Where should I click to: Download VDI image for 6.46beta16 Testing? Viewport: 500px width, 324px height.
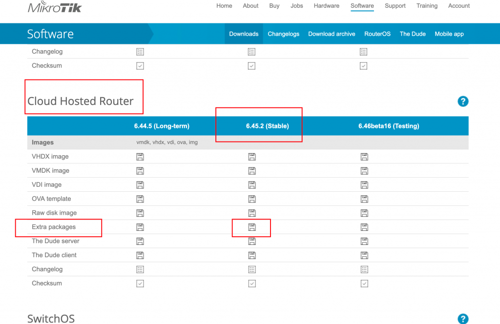[x=364, y=185]
